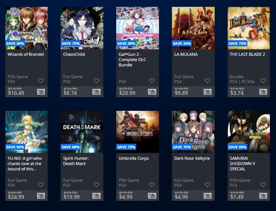Wishlist Gal*Gun 2 with heart icon
This screenshot has width=276, height=211.
tap(152, 80)
